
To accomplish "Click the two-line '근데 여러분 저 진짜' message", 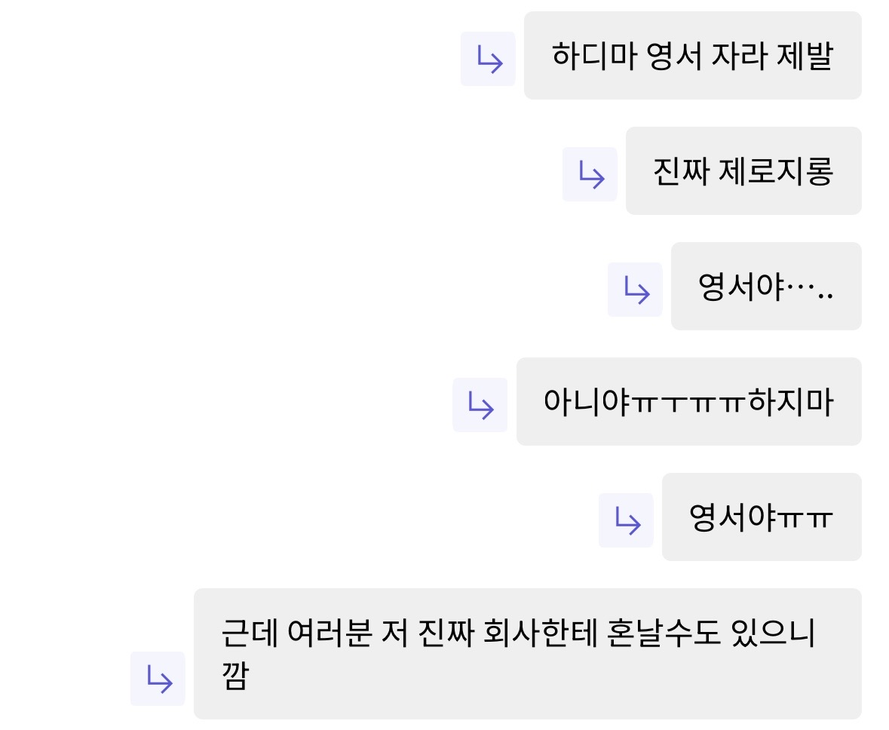I will 526,653.
